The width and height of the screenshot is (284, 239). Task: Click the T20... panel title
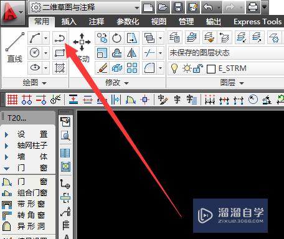17,118
